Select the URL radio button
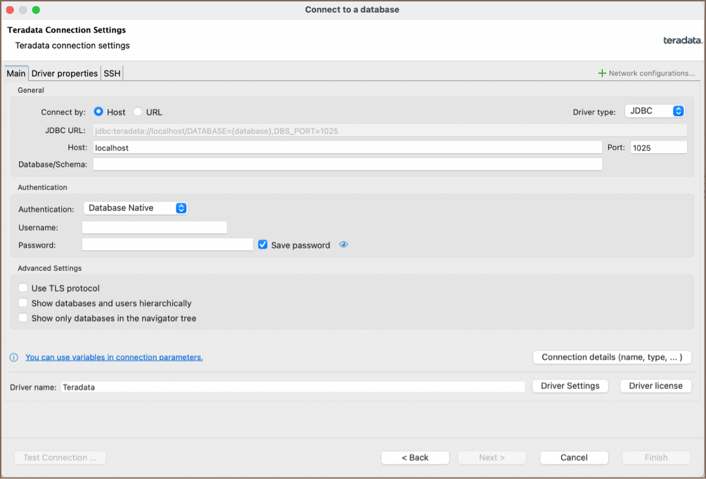Image resolution: width=706 pixels, height=479 pixels. pyautogui.click(x=138, y=112)
